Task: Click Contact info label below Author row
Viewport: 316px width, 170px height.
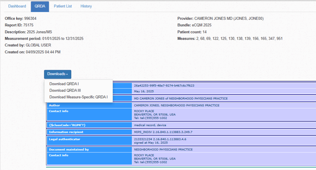Action: (59, 111)
